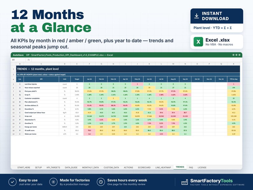This screenshot has height=190, width=253.
Task: Click the checkmark icon beside Easy to use
Action: click(x=12, y=182)
